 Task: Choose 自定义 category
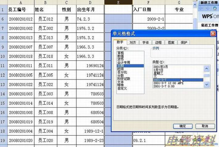click(122, 88)
